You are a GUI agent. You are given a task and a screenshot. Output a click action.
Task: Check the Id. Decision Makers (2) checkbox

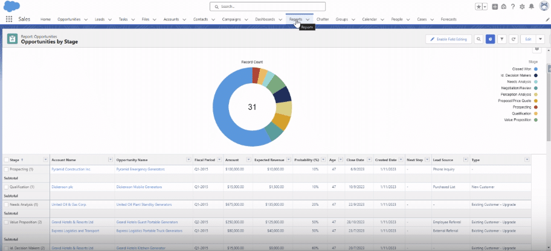click(x=6, y=248)
